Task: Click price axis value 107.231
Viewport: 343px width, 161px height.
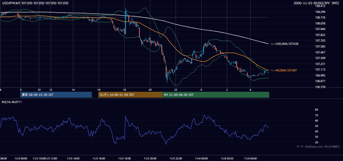Action: pyautogui.click(x=320, y=64)
